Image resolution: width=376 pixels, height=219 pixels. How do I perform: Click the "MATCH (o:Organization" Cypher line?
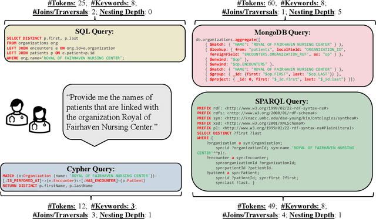tap(80, 176)
